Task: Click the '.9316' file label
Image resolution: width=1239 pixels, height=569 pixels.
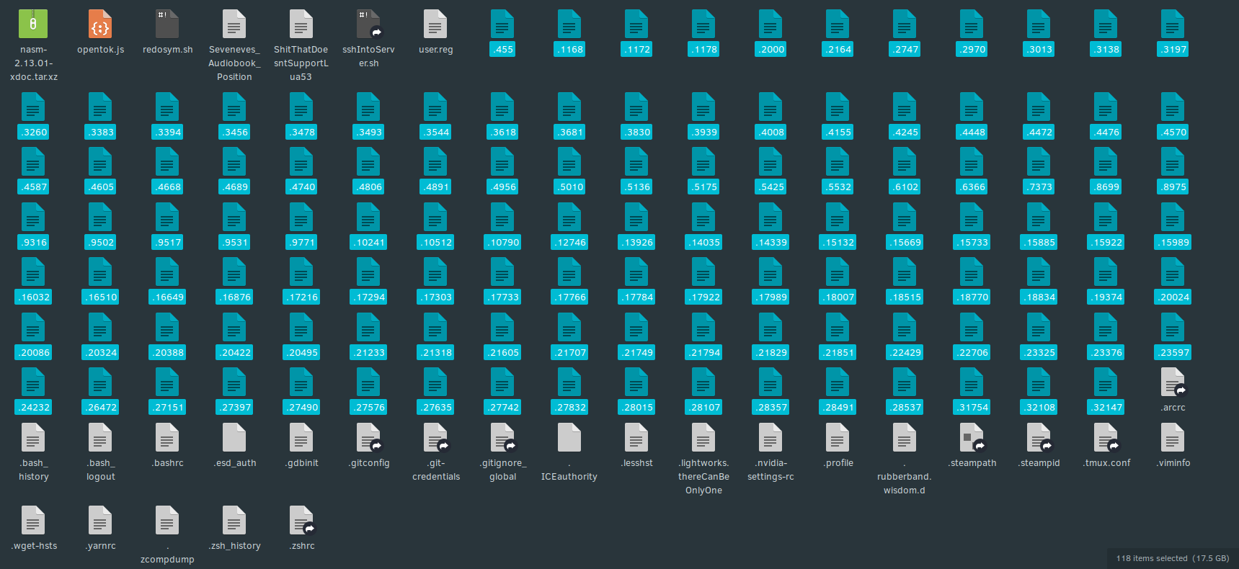Action: [33, 243]
